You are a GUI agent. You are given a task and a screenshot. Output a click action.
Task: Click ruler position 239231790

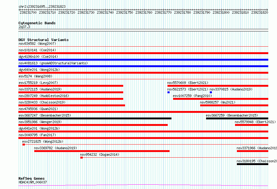(202, 12)
